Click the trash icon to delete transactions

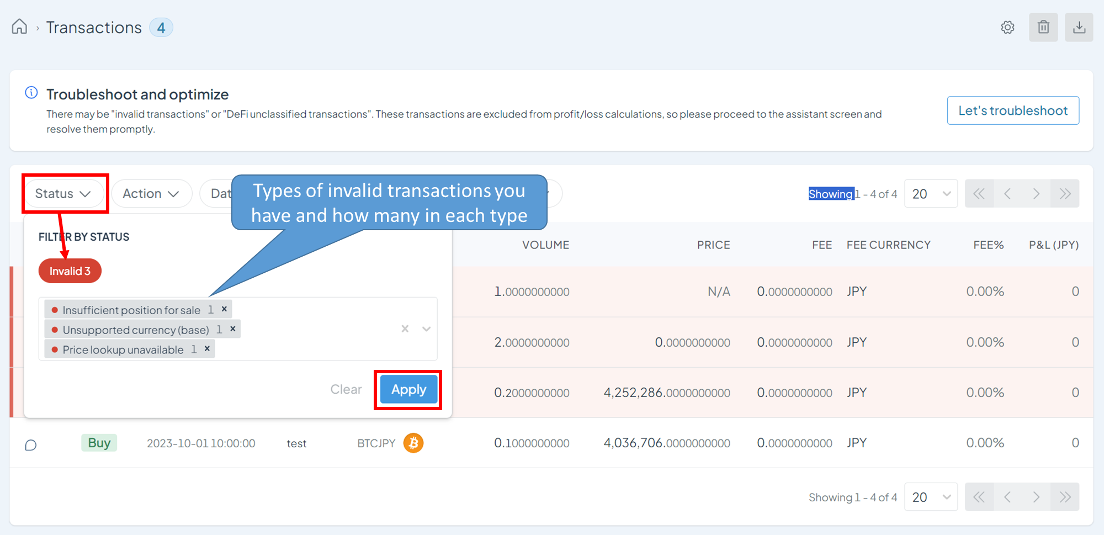1043,27
